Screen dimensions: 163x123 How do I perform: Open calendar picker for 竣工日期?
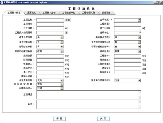click(144, 28)
